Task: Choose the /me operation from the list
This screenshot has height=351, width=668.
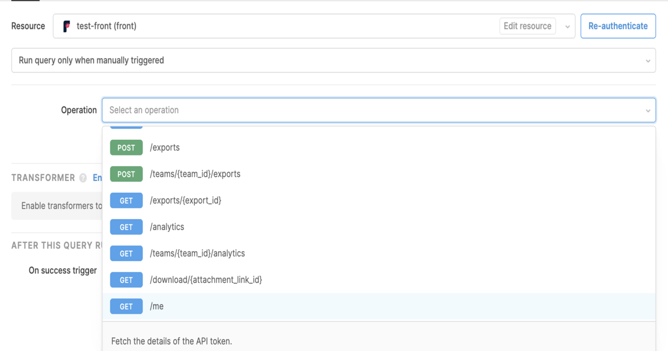Action: (x=157, y=306)
